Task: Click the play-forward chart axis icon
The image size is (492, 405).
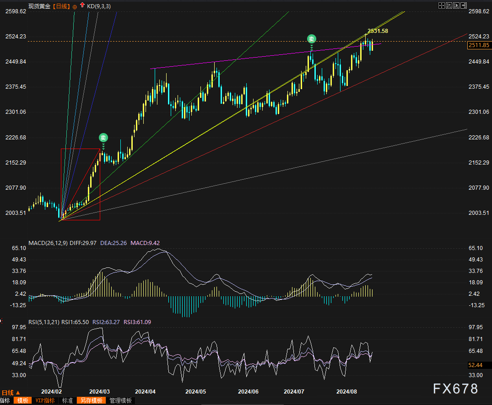Action: [456, 5]
